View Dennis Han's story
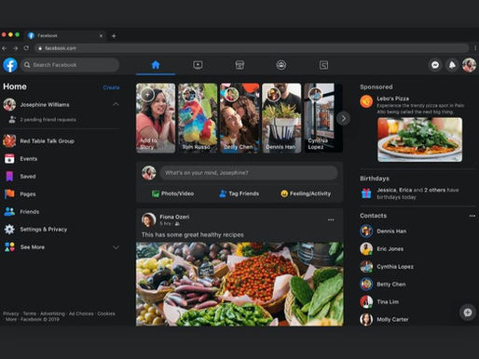479x359 pixels. [x=281, y=118]
